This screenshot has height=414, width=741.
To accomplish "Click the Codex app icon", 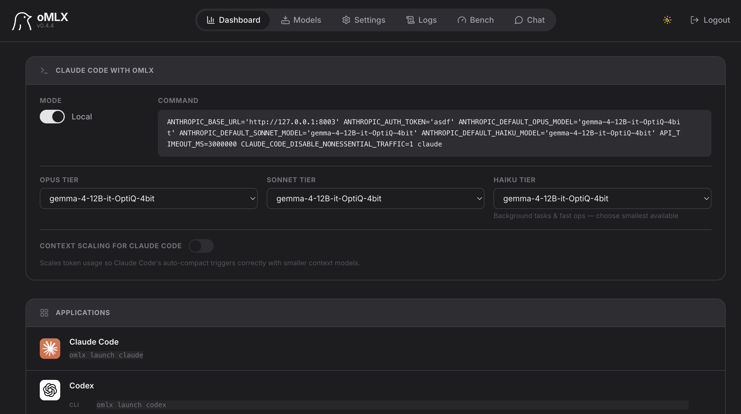I will point(50,390).
